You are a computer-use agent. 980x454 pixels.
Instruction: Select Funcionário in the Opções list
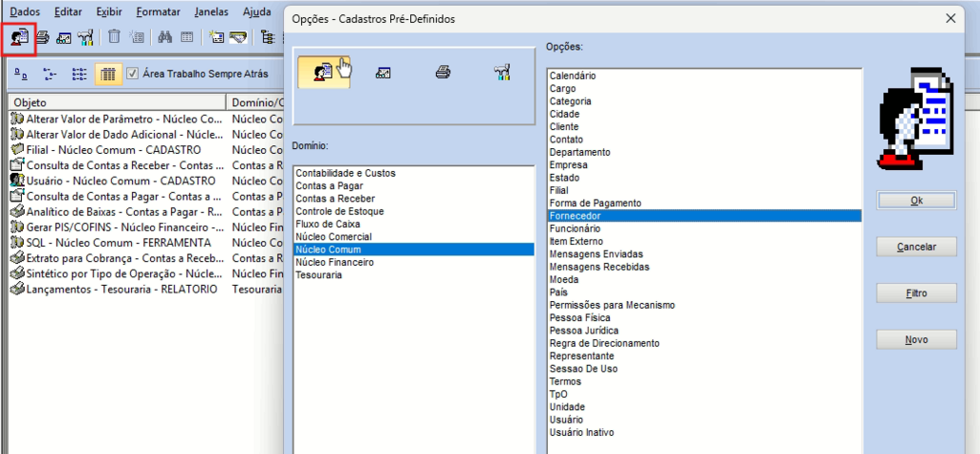tap(705, 228)
